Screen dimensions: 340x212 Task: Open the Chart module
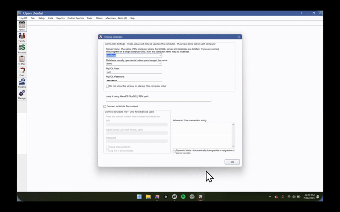point(22,71)
